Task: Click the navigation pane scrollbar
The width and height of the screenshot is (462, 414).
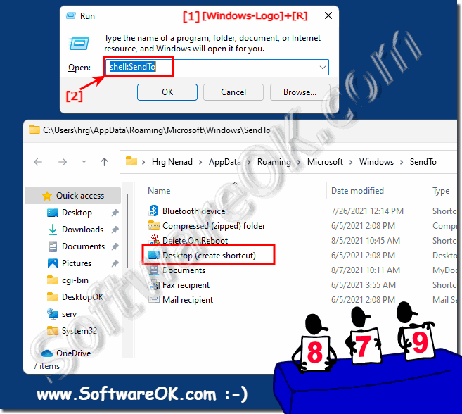Action: pos(127,231)
